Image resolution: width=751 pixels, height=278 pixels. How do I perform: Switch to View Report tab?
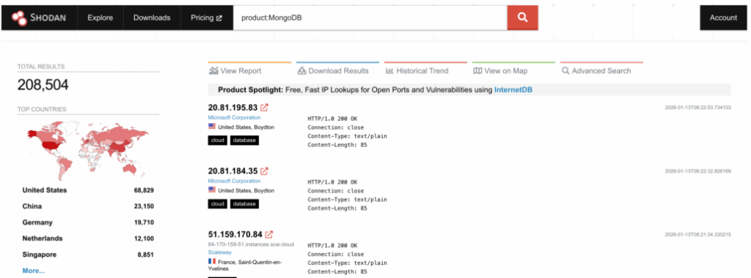click(x=249, y=70)
